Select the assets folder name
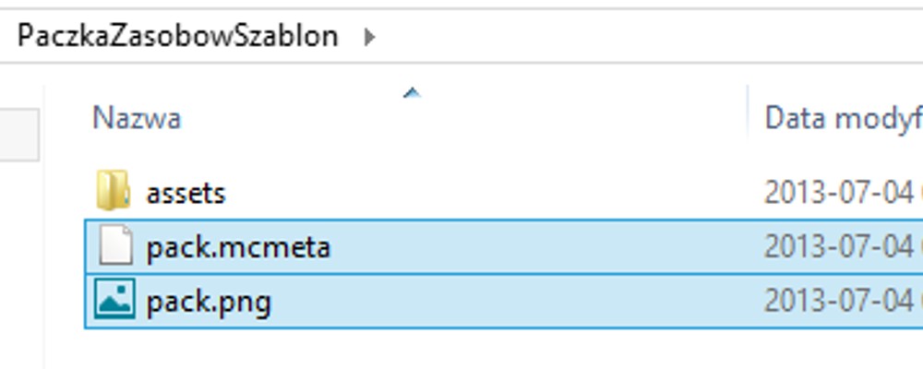 [x=186, y=193]
